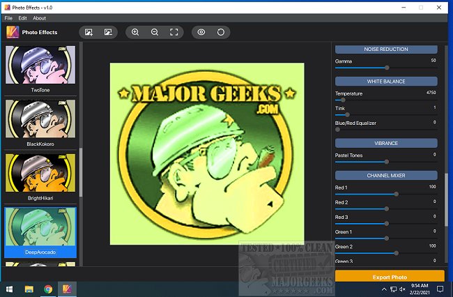Open the File menu
The image size is (453, 297).
point(8,18)
